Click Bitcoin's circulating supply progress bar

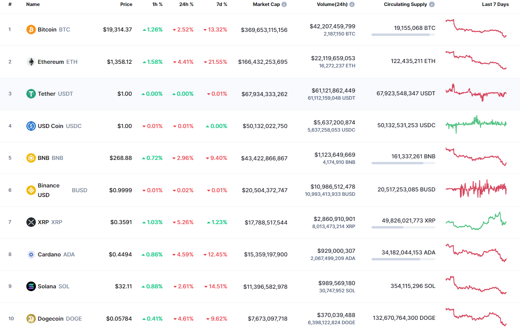(403, 35)
